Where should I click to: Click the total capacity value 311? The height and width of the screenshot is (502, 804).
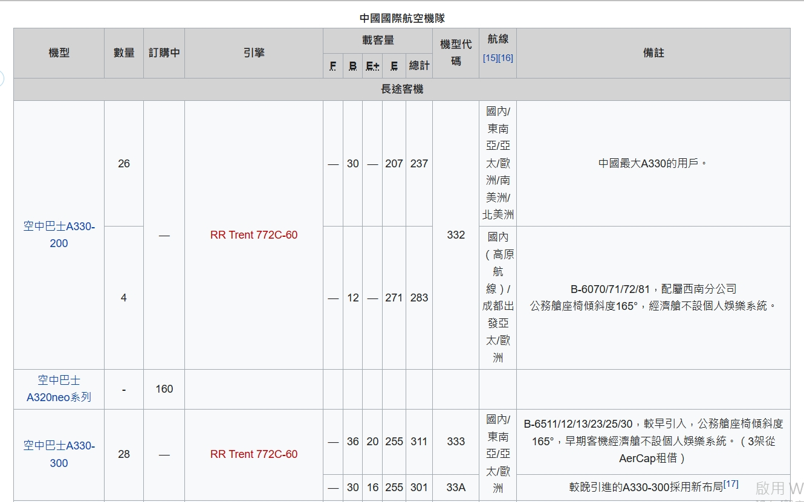coord(419,442)
